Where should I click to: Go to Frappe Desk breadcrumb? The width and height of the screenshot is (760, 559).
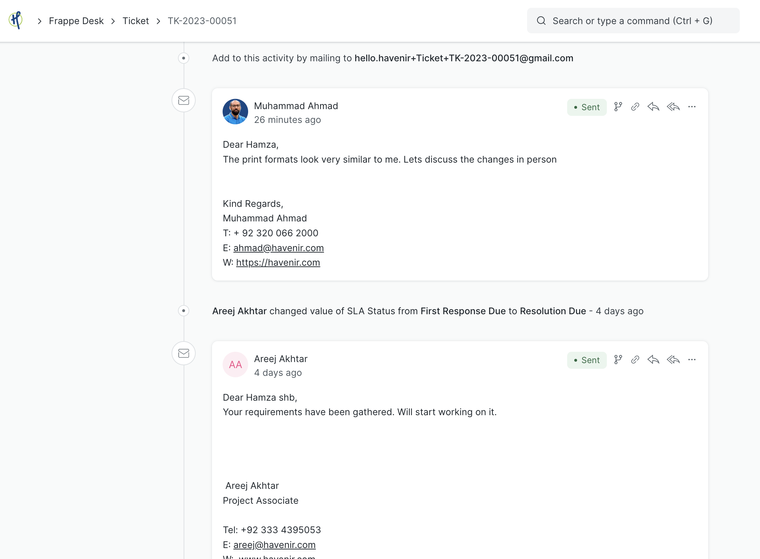click(x=76, y=21)
